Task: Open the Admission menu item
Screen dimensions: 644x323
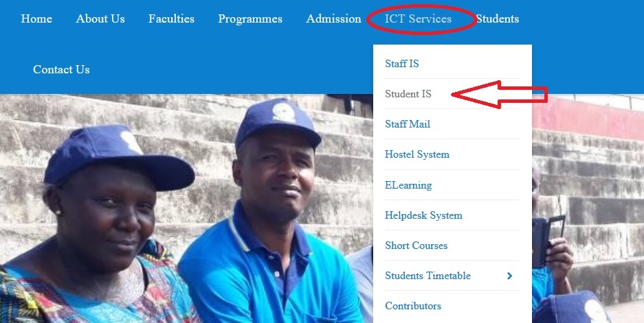Action: coord(333,19)
